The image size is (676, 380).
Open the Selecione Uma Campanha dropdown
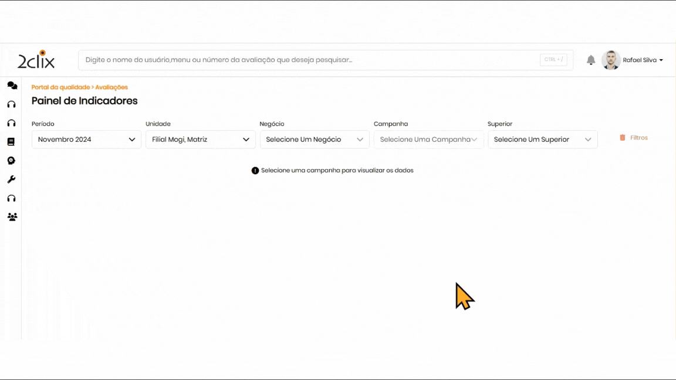(428, 140)
